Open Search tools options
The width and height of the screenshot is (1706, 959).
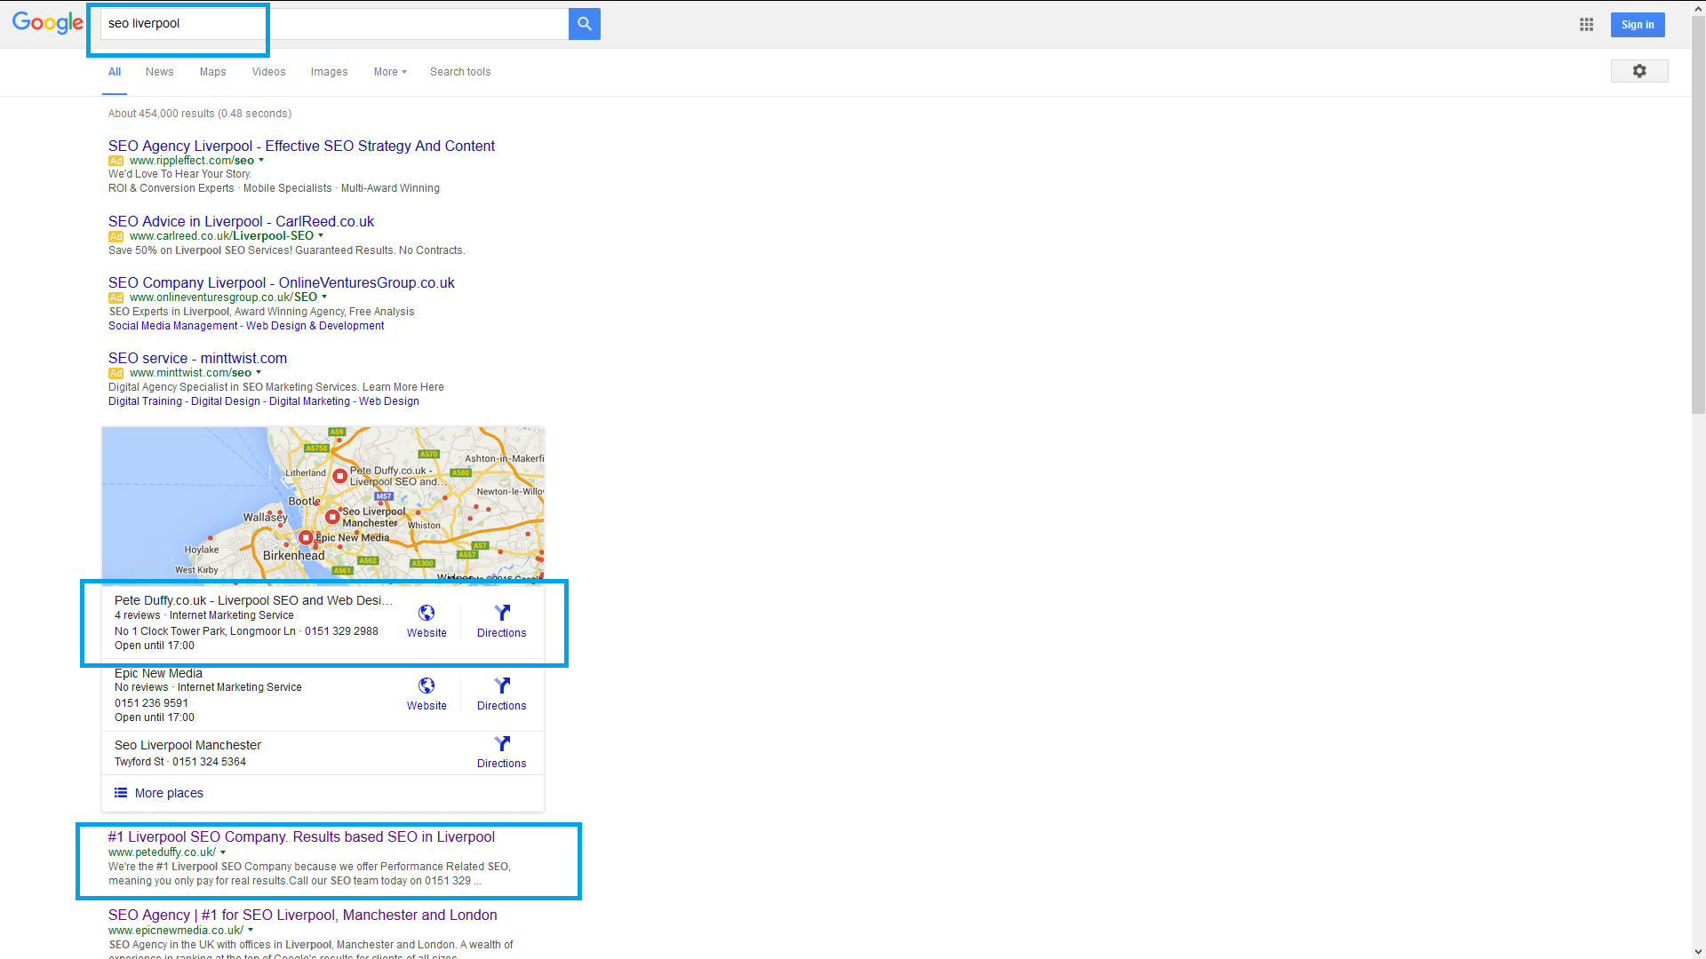tap(460, 72)
